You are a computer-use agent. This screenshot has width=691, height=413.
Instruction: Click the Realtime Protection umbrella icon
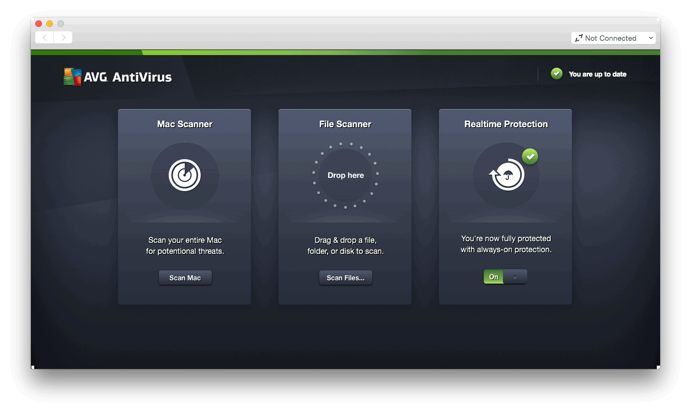click(x=506, y=175)
